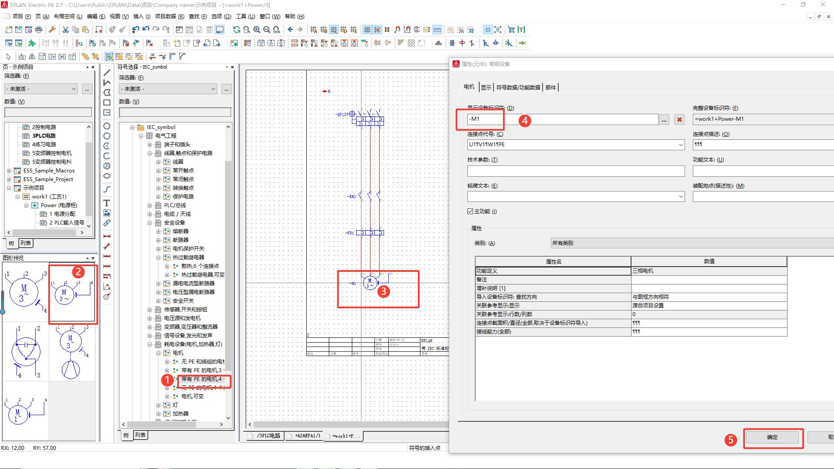Select the text tool T icon
This screenshot has height=469, width=834.
(106, 203)
